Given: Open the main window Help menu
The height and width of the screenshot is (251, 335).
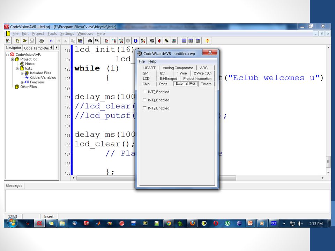Looking at the screenshot, I should point(100,33).
